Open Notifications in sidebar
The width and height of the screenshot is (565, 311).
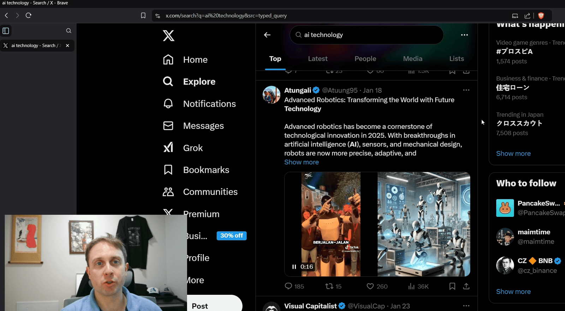[199, 104]
